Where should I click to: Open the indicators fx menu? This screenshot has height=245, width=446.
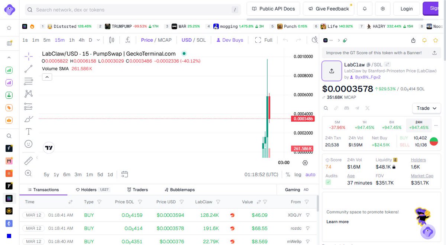coord(127,40)
